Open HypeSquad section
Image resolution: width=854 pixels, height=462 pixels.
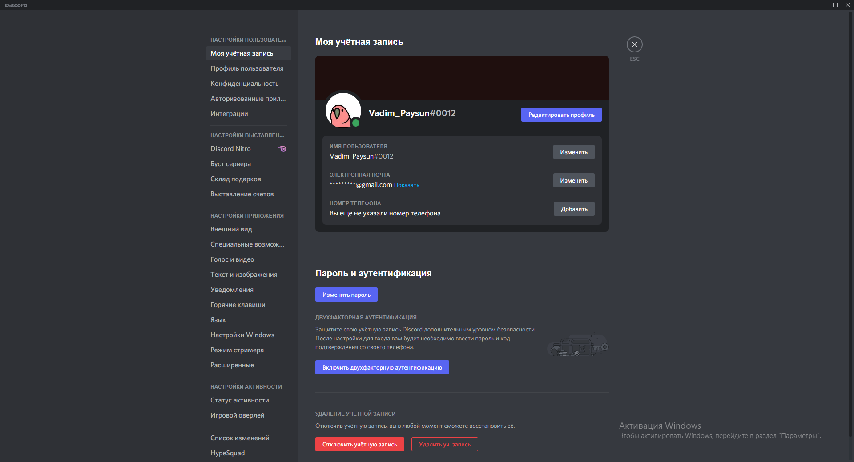[248, 453]
